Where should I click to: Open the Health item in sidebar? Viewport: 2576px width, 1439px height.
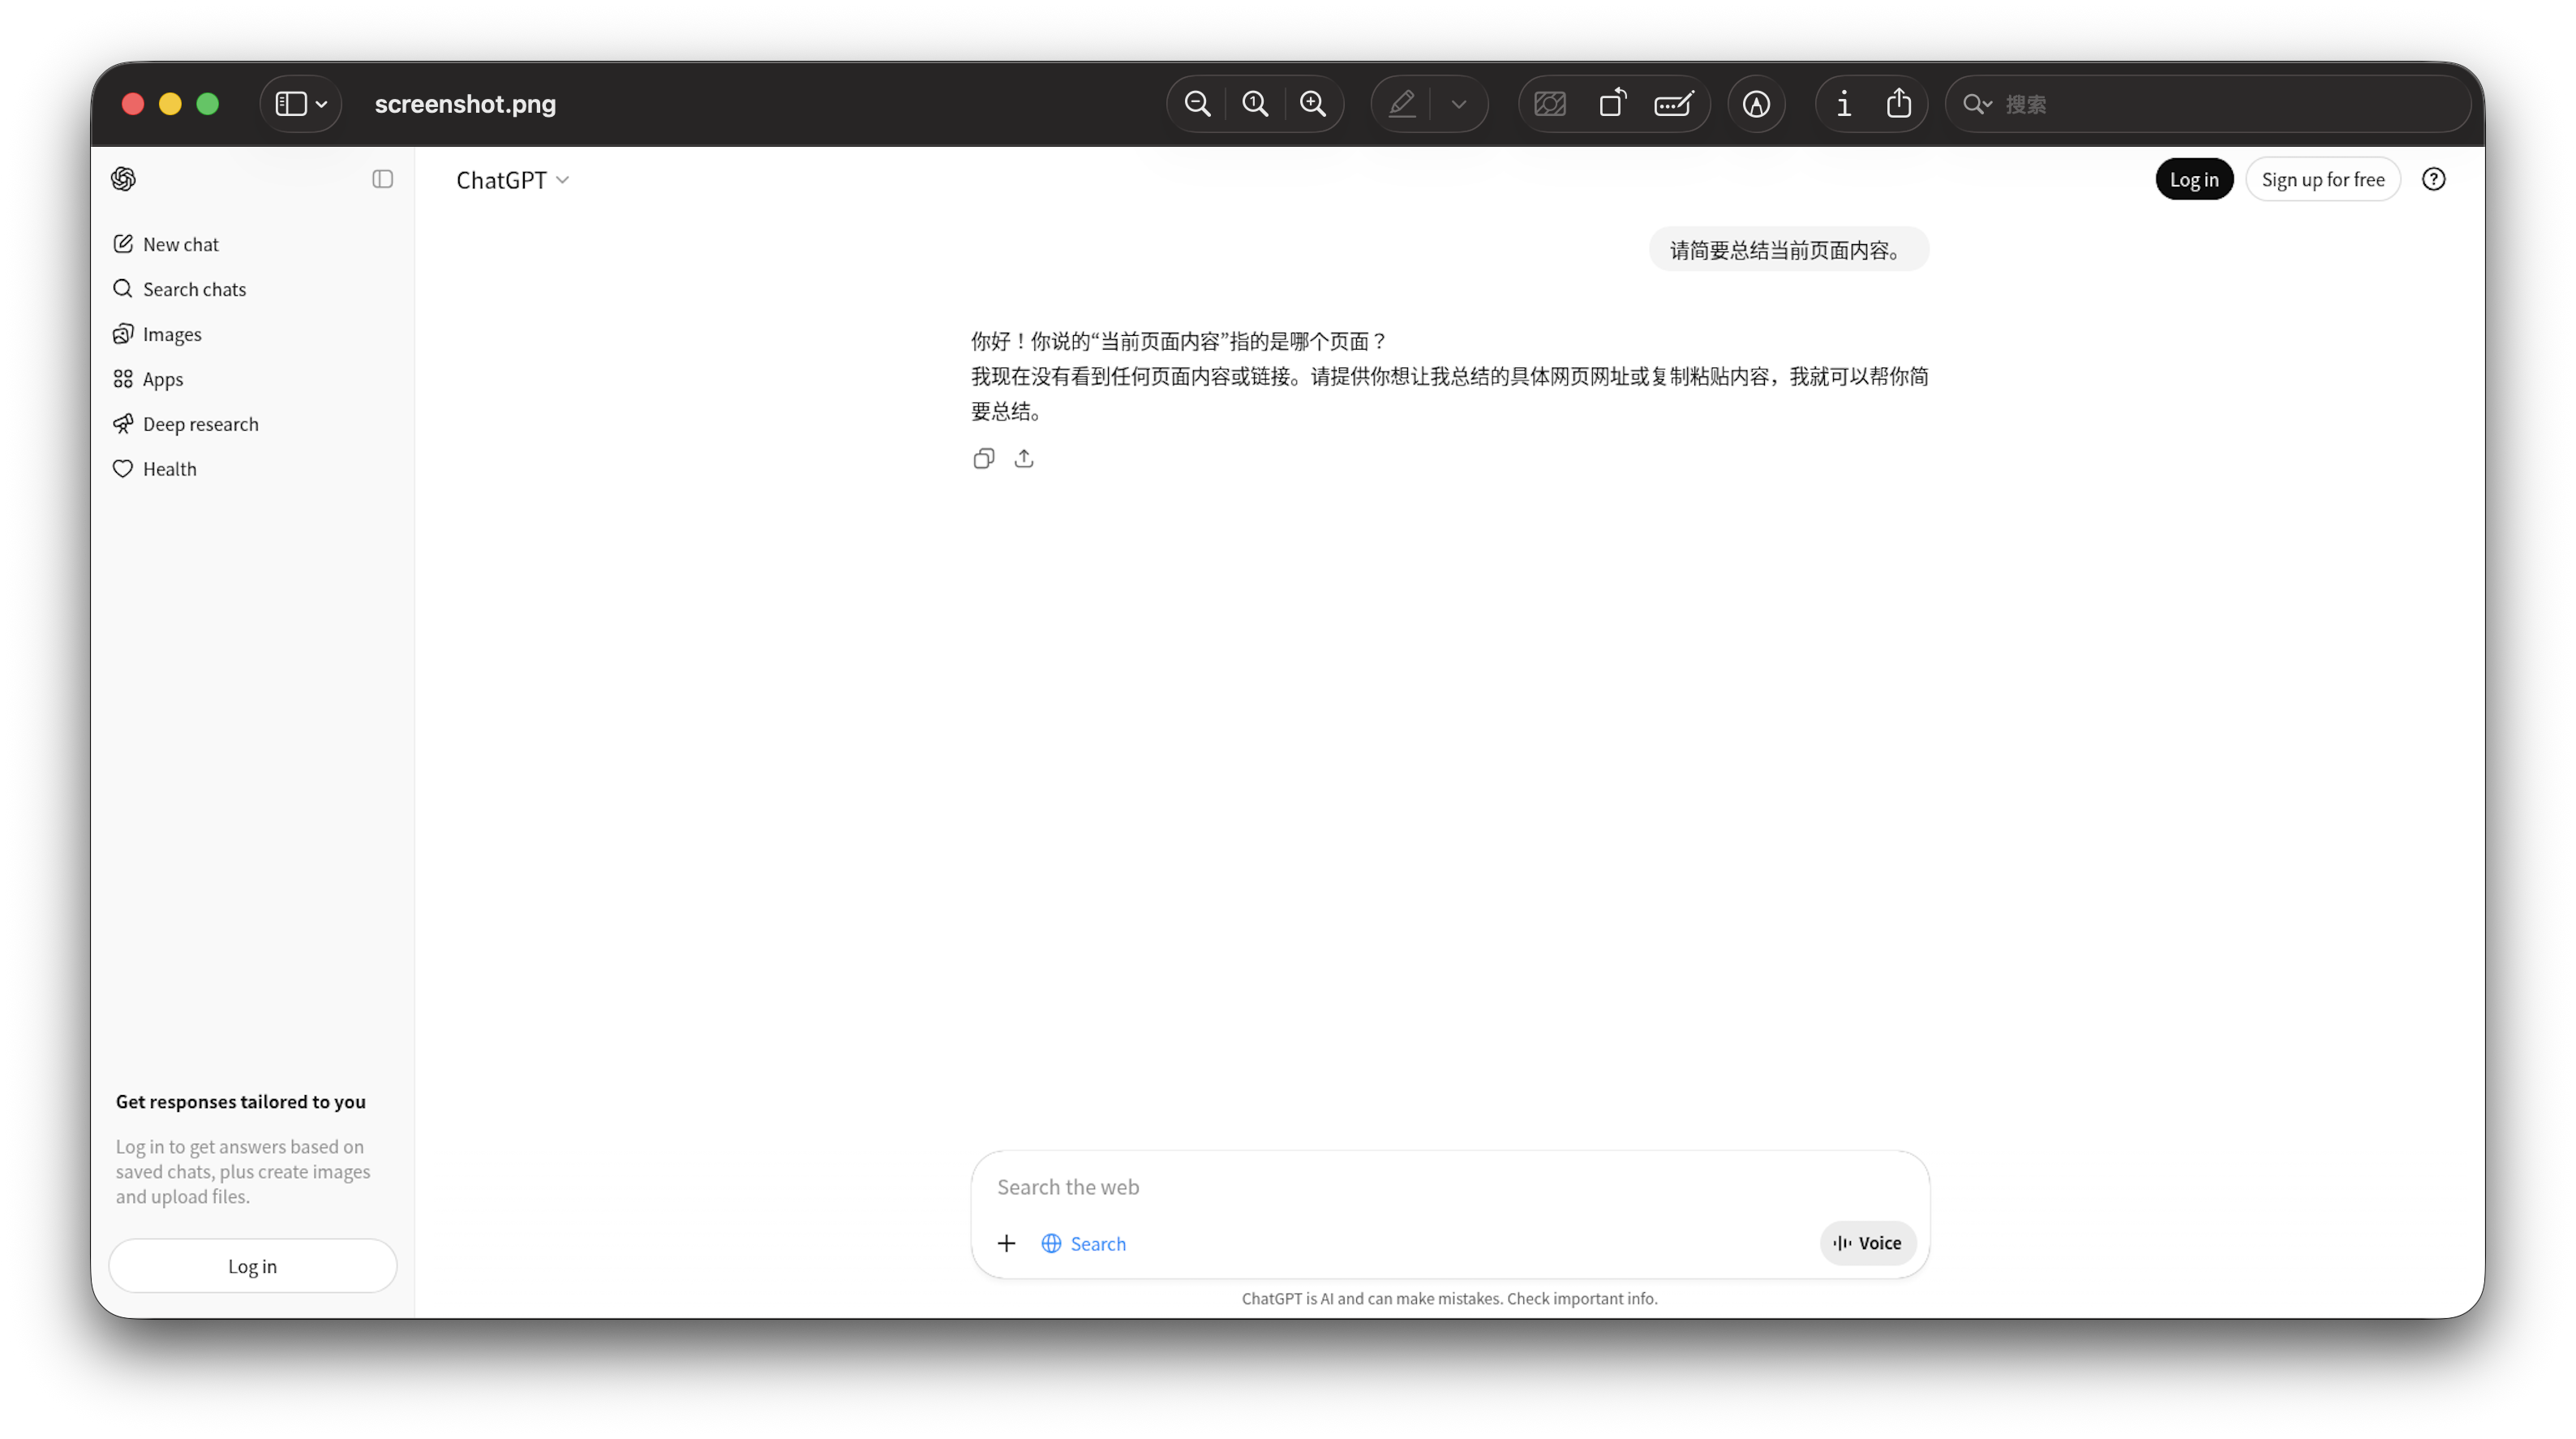click(x=170, y=468)
